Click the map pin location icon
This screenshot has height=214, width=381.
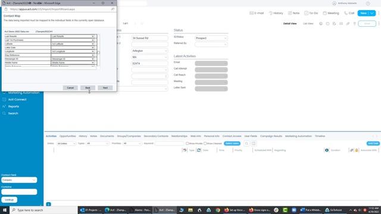point(355,24)
